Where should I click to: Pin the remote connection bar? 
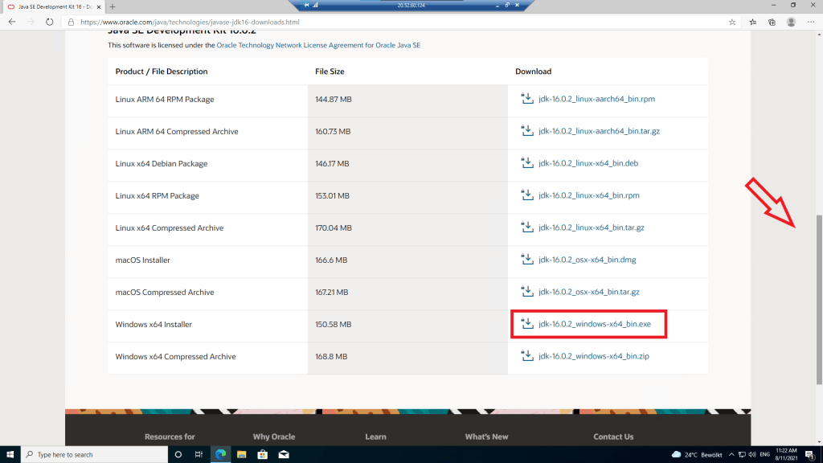coord(306,5)
